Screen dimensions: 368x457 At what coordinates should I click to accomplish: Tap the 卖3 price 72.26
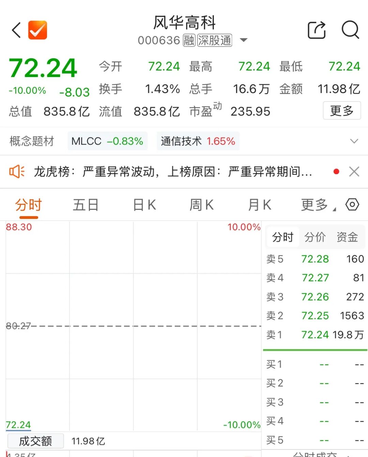click(315, 297)
